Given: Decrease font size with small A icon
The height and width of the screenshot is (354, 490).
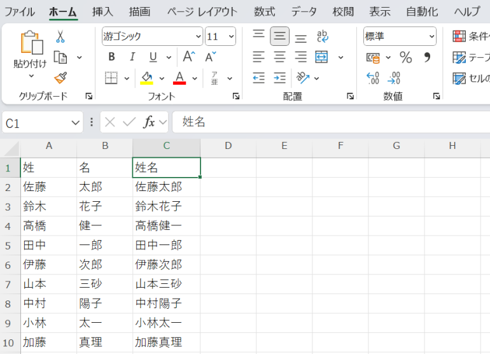Looking at the screenshot, I should click(211, 57).
